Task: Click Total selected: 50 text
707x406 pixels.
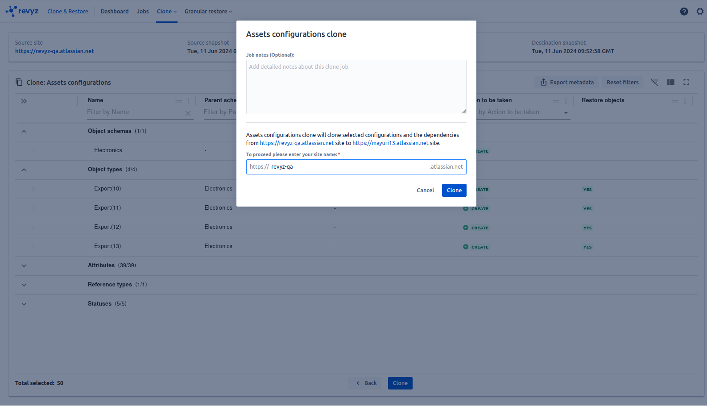Action: [x=39, y=383]
